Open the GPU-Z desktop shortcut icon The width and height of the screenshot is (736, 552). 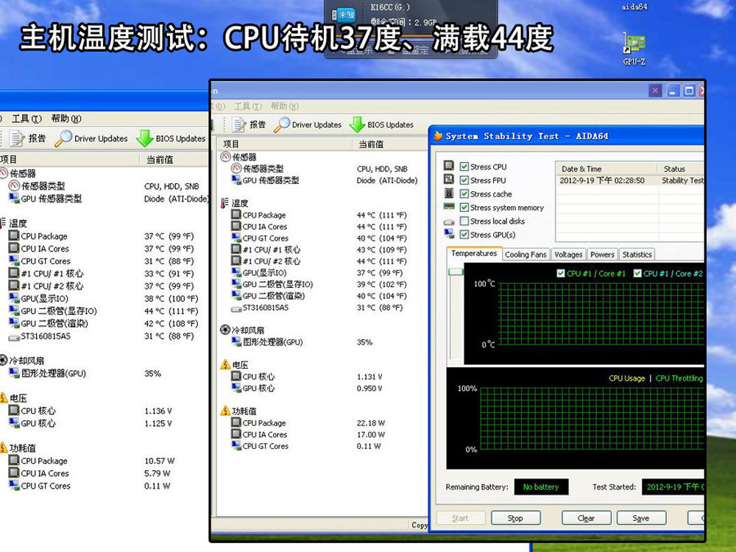pyautogui.click(x=634, y=46)
